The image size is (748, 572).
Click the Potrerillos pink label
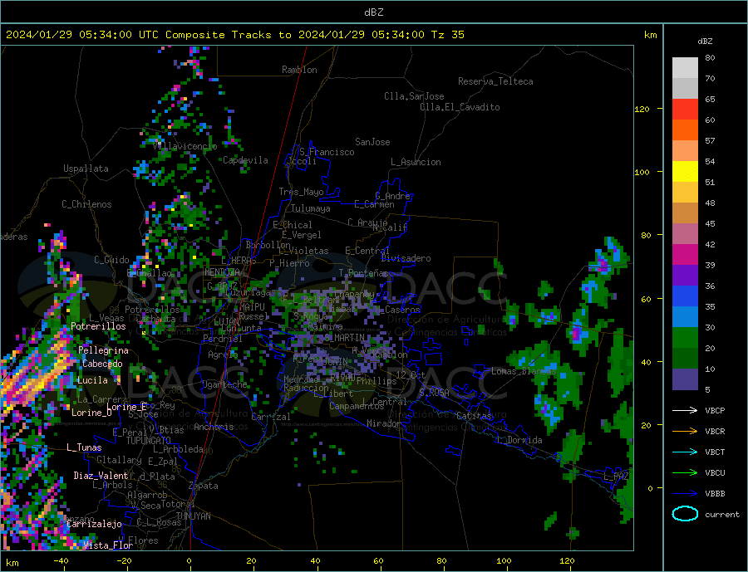pyautogui.click(x=98, y=326)
